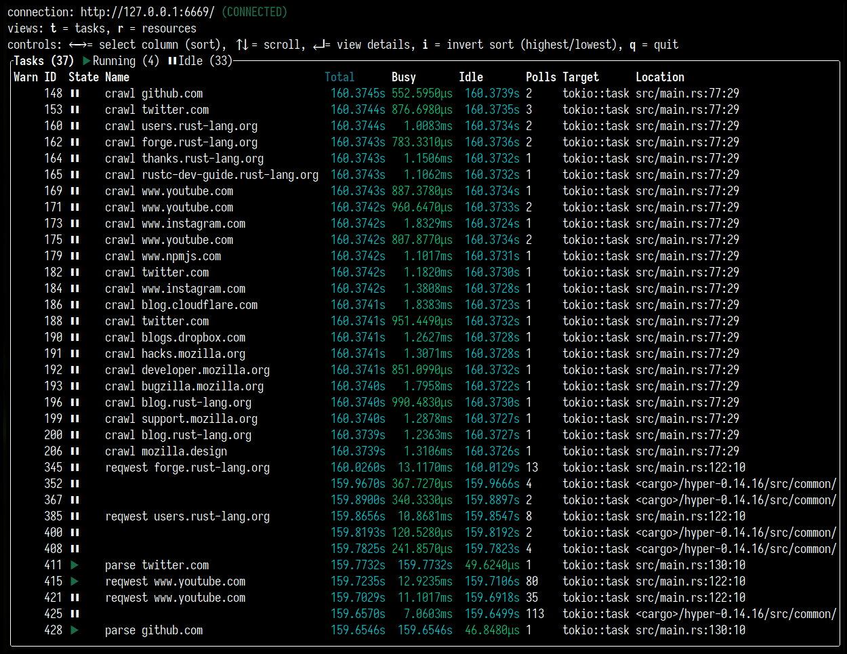Click the pause icon beside Idle (33)

point(172,61)
